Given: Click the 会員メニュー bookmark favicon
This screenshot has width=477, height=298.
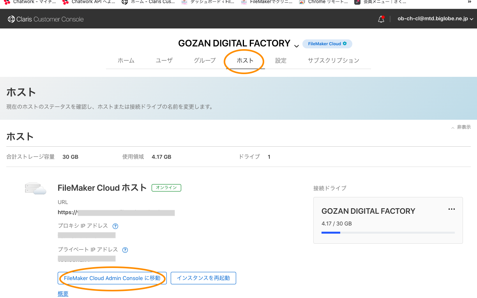Looking at the screenshot, I should [x=357, y=2].
